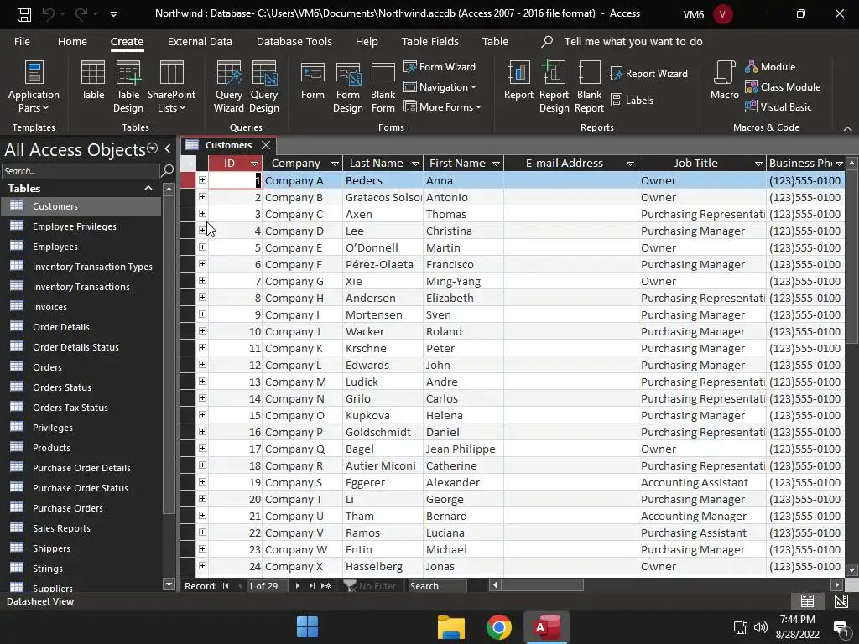
Task: Open the Labels wizard
Action: 632,101
